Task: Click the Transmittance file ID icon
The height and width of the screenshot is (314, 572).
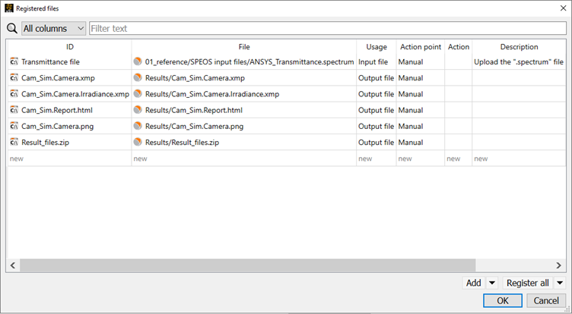Action: click(14, 61)
